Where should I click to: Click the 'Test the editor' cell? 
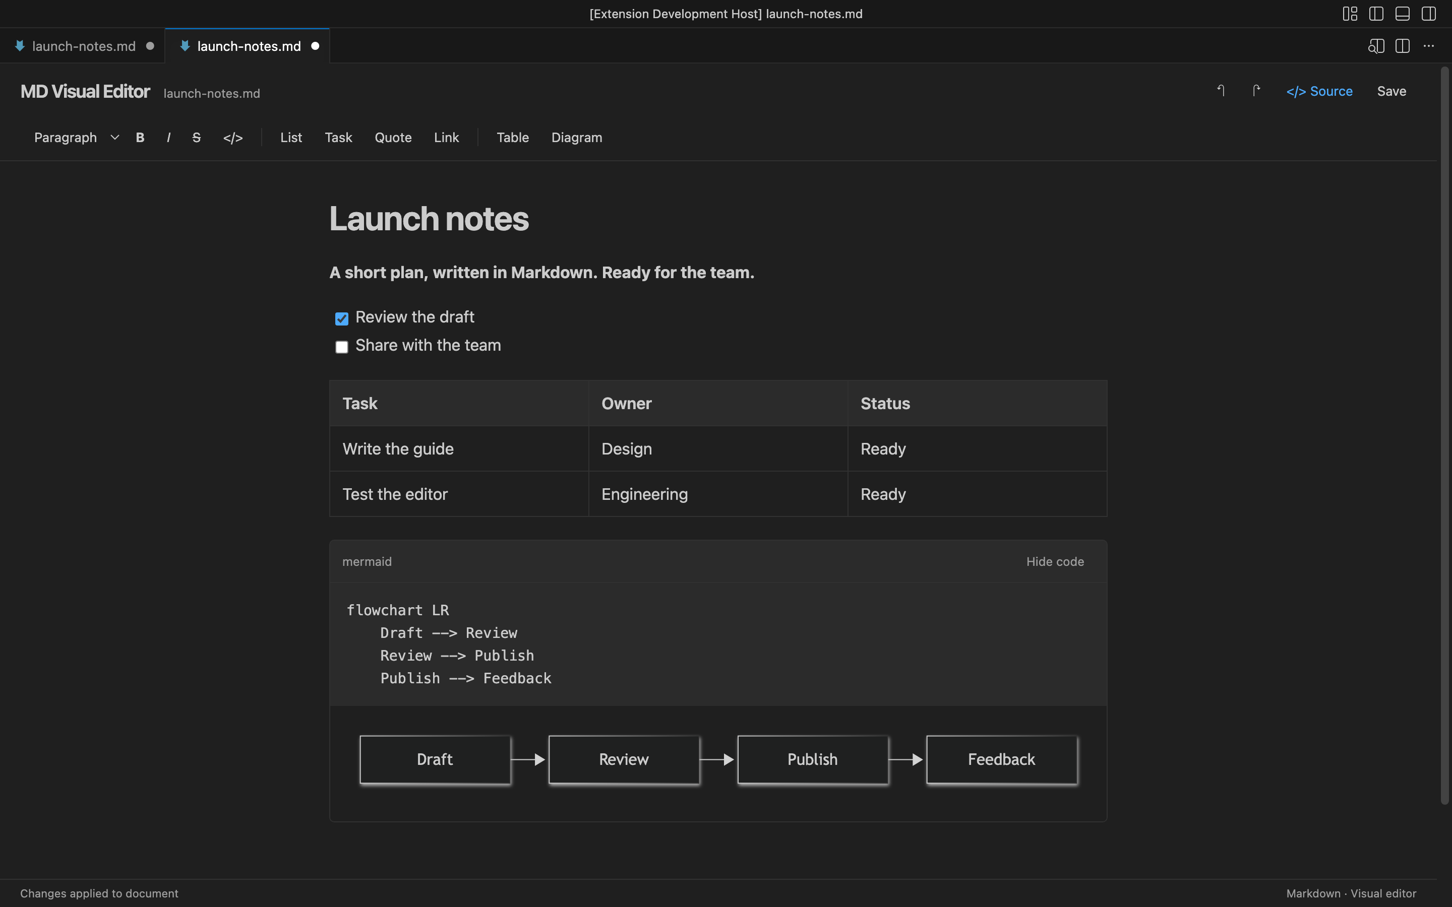click(459, 494)
